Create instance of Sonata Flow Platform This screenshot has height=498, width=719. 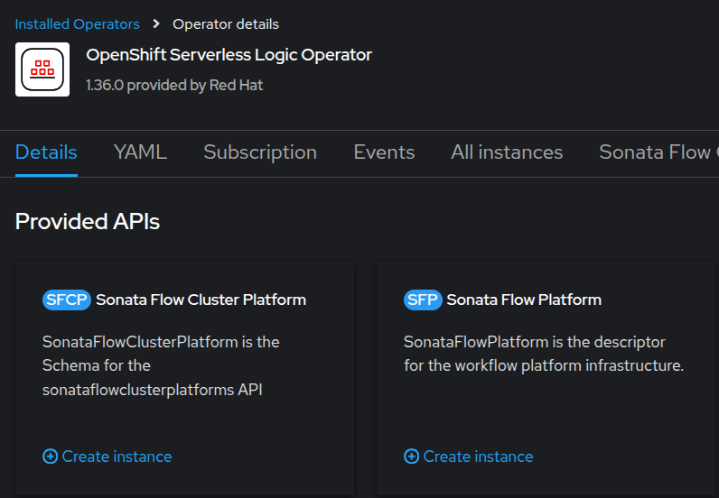pyautogui.click(x=478, y=456)
